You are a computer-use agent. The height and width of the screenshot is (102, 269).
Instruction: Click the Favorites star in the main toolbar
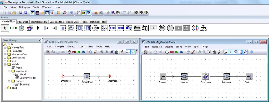click(x=42, y=13)
